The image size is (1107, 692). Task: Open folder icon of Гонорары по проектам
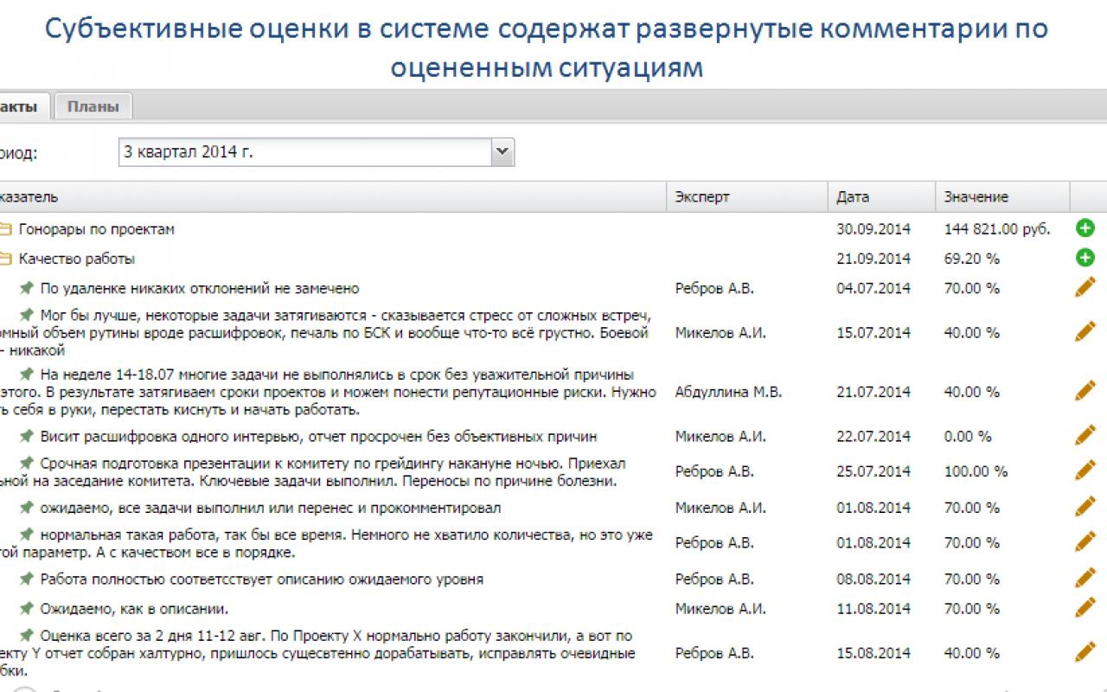5,229
